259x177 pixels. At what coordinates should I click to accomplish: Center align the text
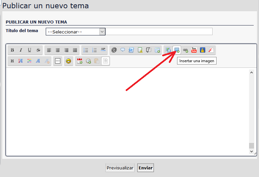click(x=58, y=50)
